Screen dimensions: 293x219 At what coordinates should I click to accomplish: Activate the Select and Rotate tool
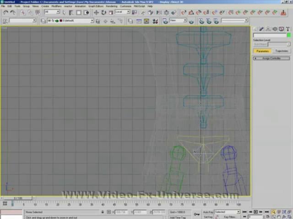point(103,12)
